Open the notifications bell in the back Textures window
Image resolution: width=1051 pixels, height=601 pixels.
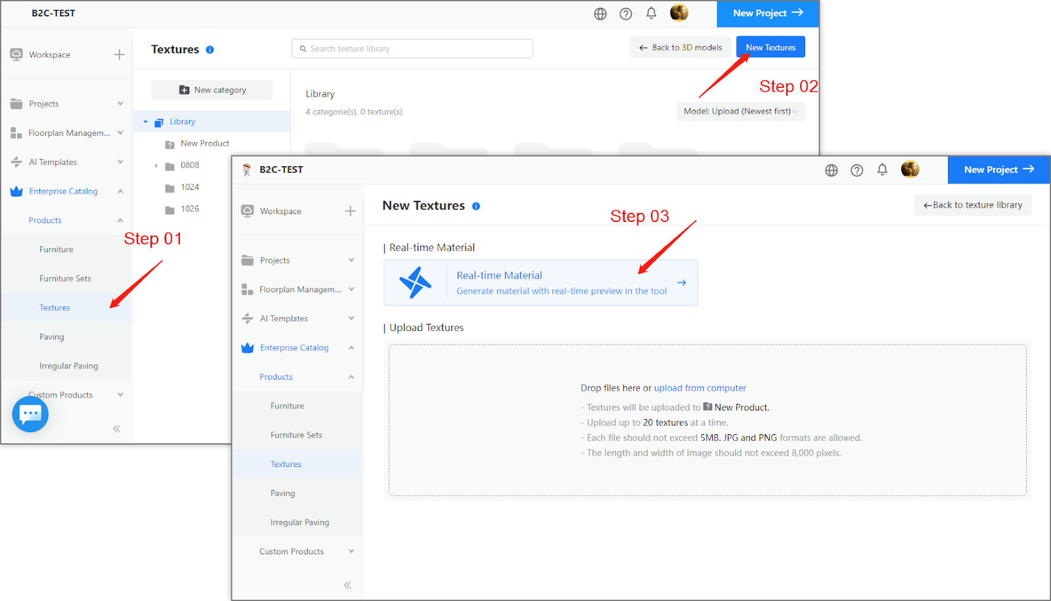click(651, 13)
